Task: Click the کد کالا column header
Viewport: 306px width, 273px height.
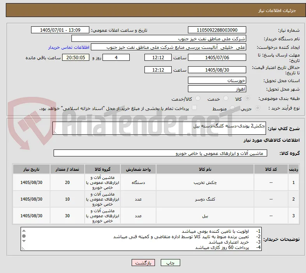Action: click(x=271, y=169)
